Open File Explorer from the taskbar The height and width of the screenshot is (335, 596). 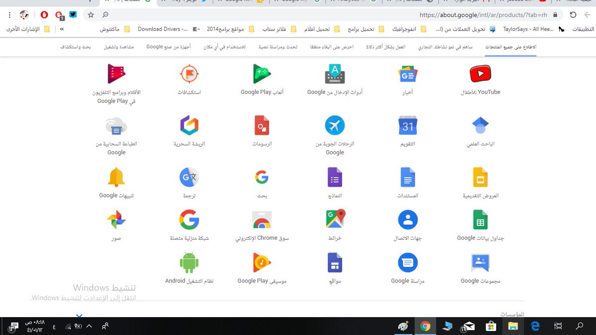point(513,326)
